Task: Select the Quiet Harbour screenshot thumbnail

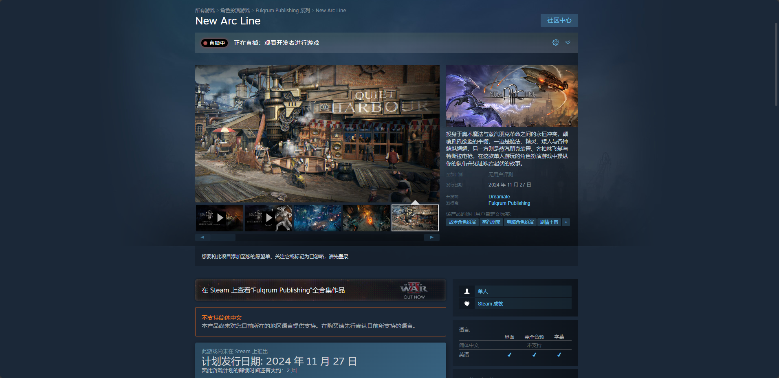Action: click(x=415, y=218)
